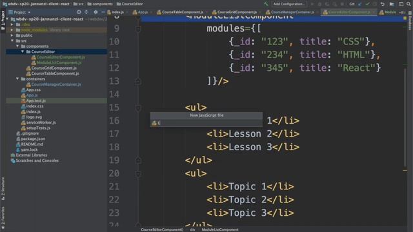Expand the .idea folder arrow
Screen dimensions: 413x232
click(12, 24)
